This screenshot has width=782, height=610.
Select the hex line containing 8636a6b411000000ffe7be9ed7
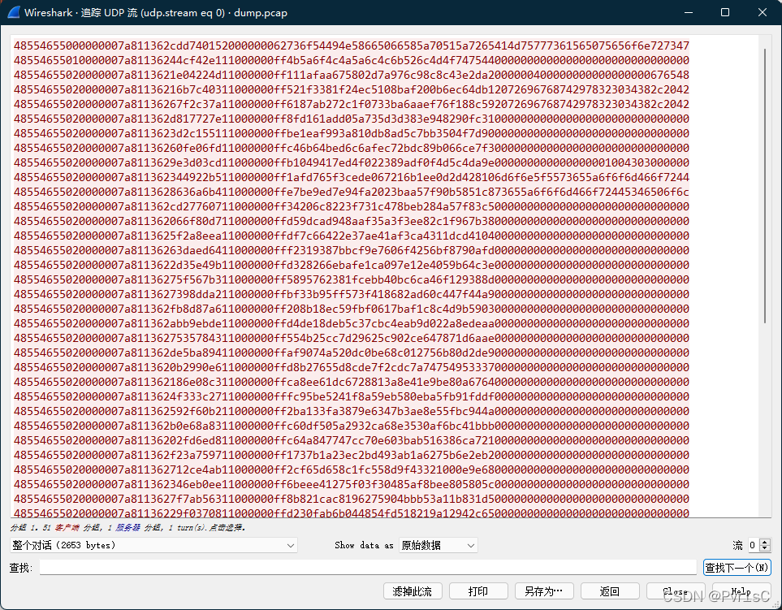coord(351,192)
